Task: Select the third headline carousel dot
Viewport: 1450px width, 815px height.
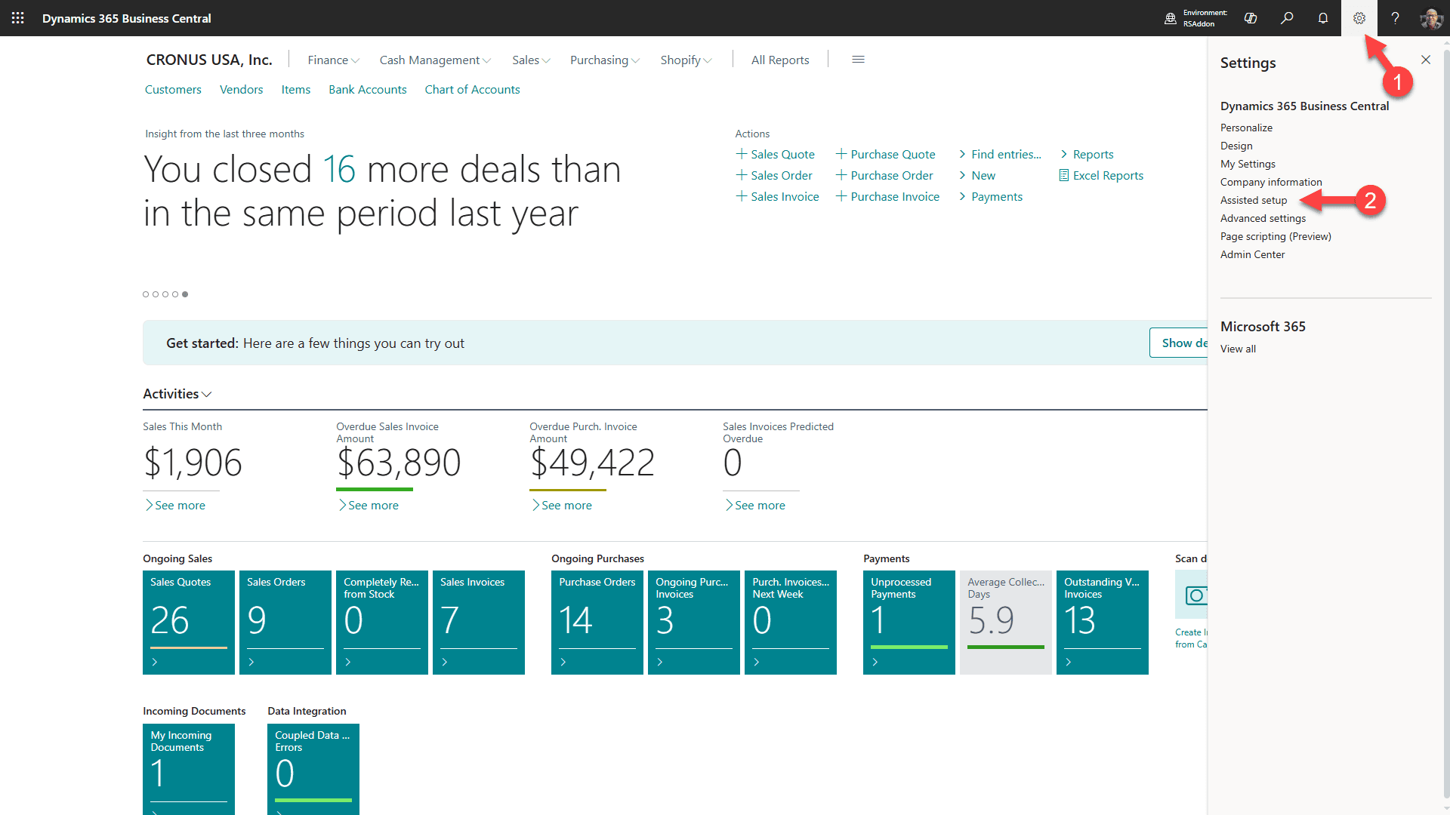Action: click(x=165, y=294)
